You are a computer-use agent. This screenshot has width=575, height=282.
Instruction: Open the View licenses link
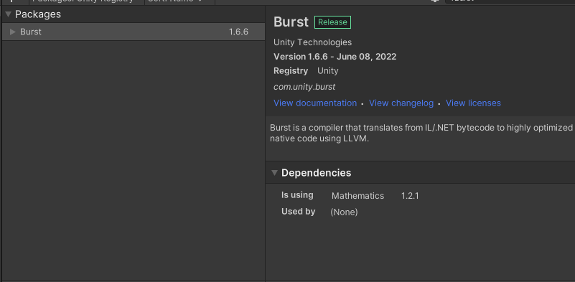[473, 103]
